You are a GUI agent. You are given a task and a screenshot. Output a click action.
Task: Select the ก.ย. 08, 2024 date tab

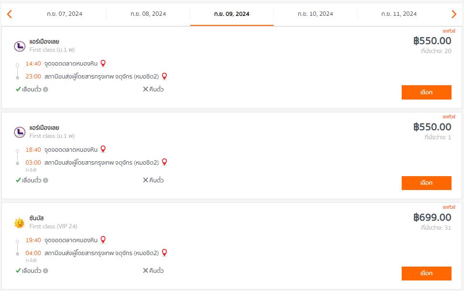[x=148, y=14]
